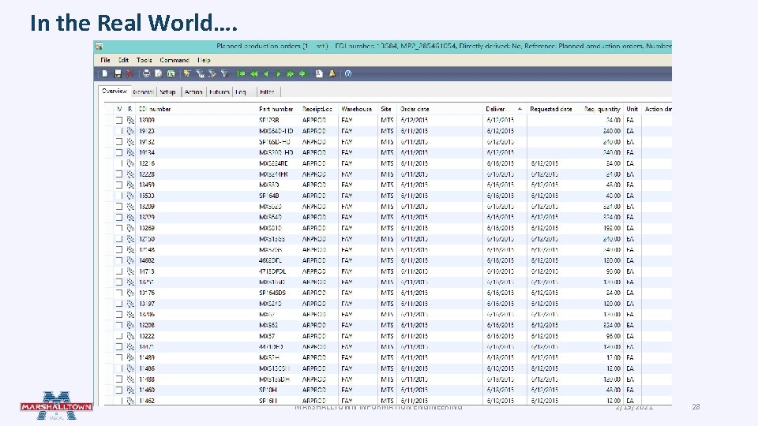Tick the mark checkbox for row 13269
The height and width of the screenshot is (426, 758).
(x=119, y=228)
